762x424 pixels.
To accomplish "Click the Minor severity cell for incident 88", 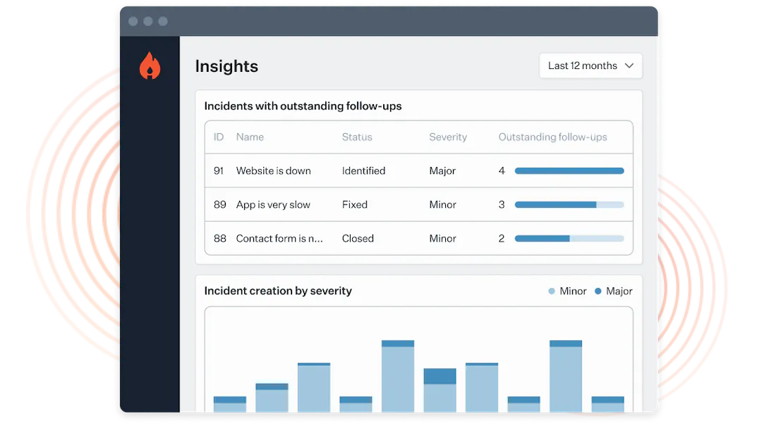I will tap(442, 238).
